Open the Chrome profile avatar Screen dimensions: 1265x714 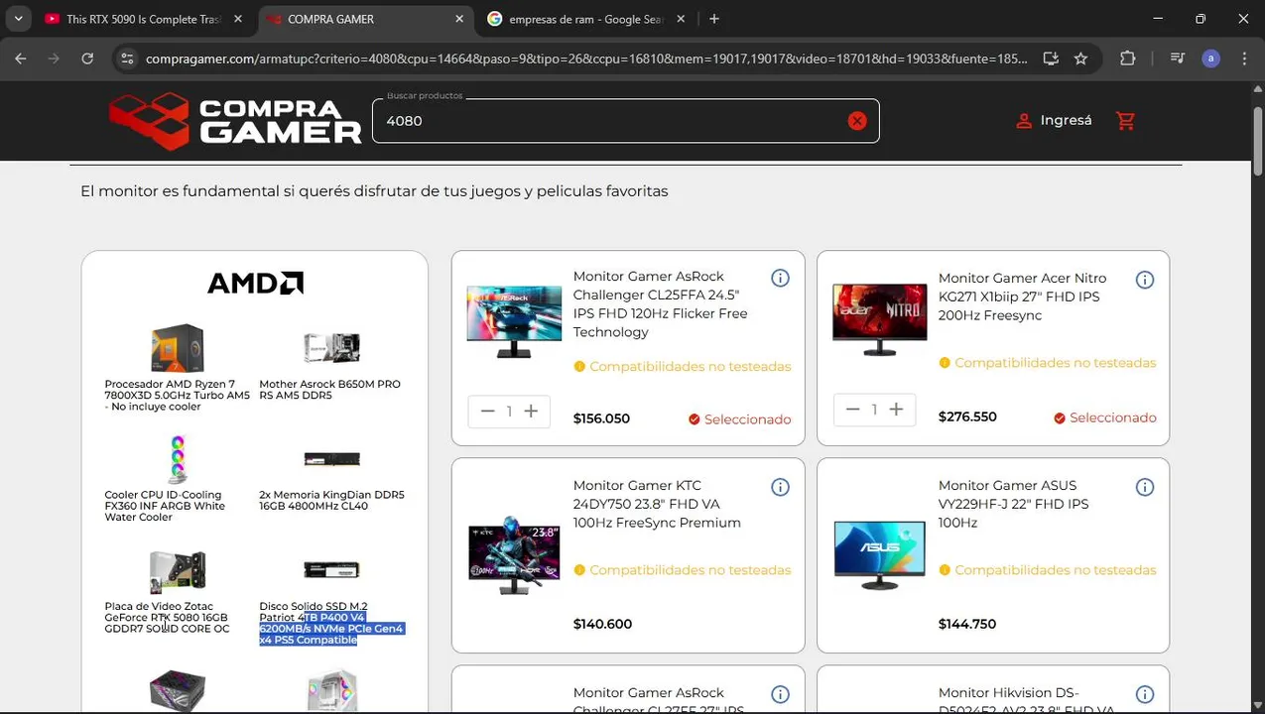tap(1210, 59)
